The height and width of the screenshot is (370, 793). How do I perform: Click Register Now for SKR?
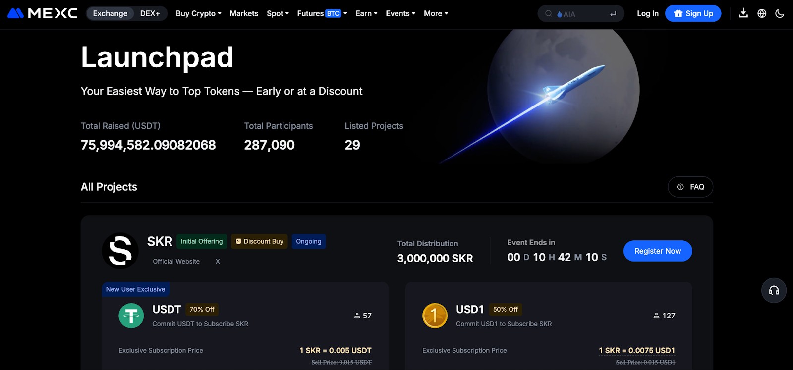click(658, 251)
